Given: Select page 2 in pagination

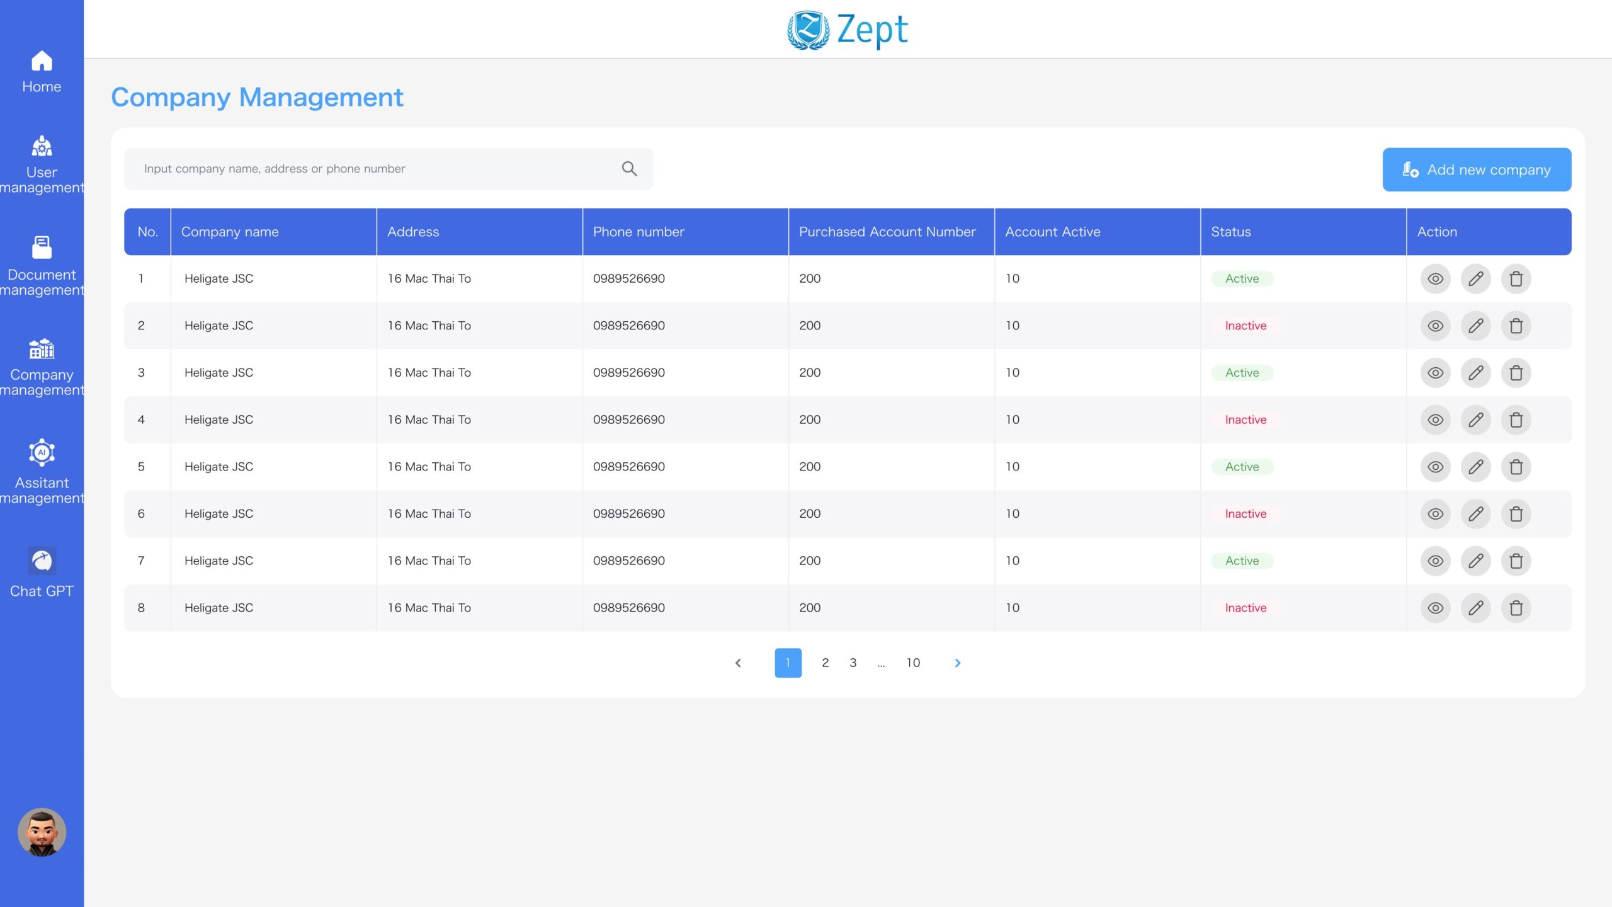Looking at the screenshot, I should click(x=825, y=663).
